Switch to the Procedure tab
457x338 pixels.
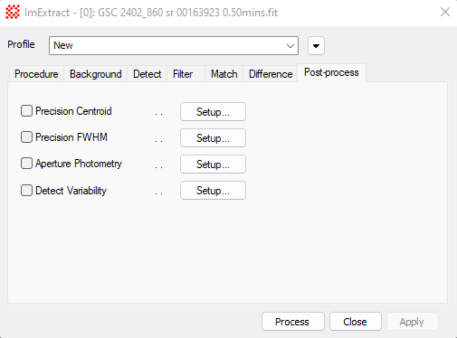36,74
